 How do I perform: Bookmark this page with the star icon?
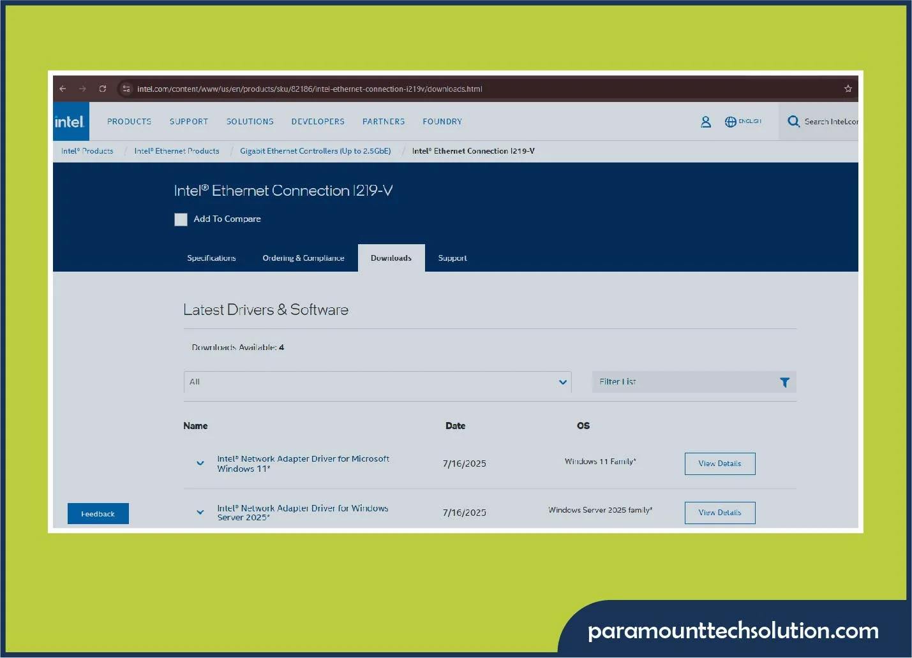point(848,89)
